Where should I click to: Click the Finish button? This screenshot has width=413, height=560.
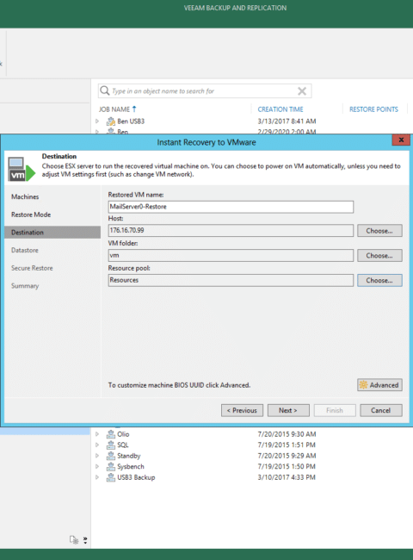pyautogui.click(x=335, y=410)
